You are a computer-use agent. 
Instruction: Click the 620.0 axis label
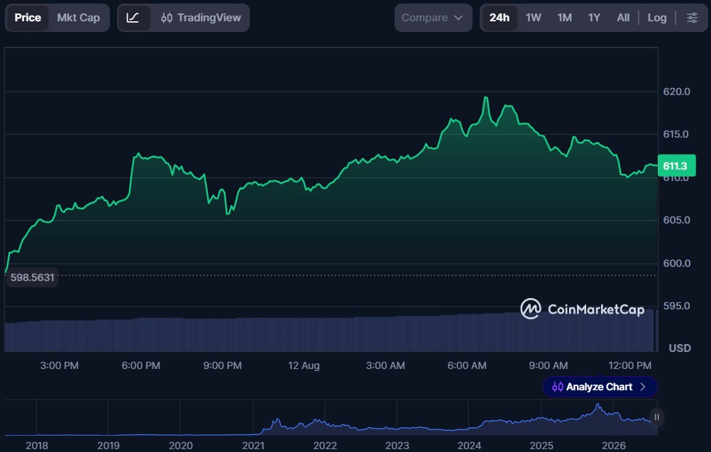676,92
